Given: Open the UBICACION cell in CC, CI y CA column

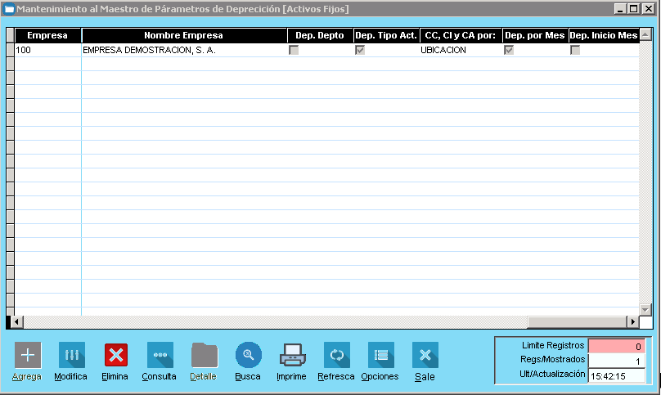Looking at the screenshot, I should [x=459, y=50].
